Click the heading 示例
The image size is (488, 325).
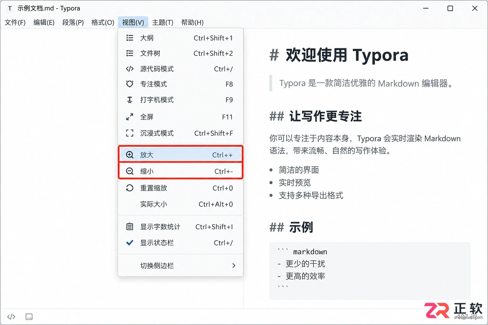pyautogui.click(x=301, y=227)
